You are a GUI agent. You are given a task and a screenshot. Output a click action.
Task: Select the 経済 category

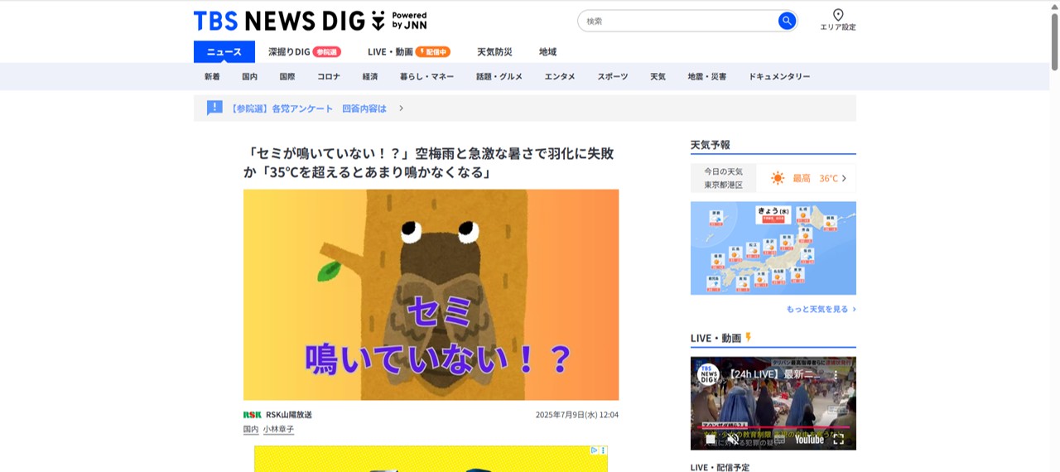pos(369,76)
